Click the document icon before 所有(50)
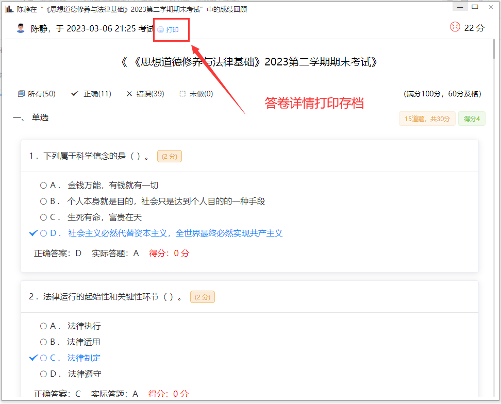This screenshot has height=404, width=501. pos(20,93)
